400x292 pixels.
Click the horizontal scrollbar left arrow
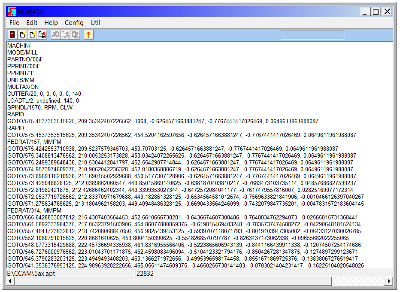(11, 281)
